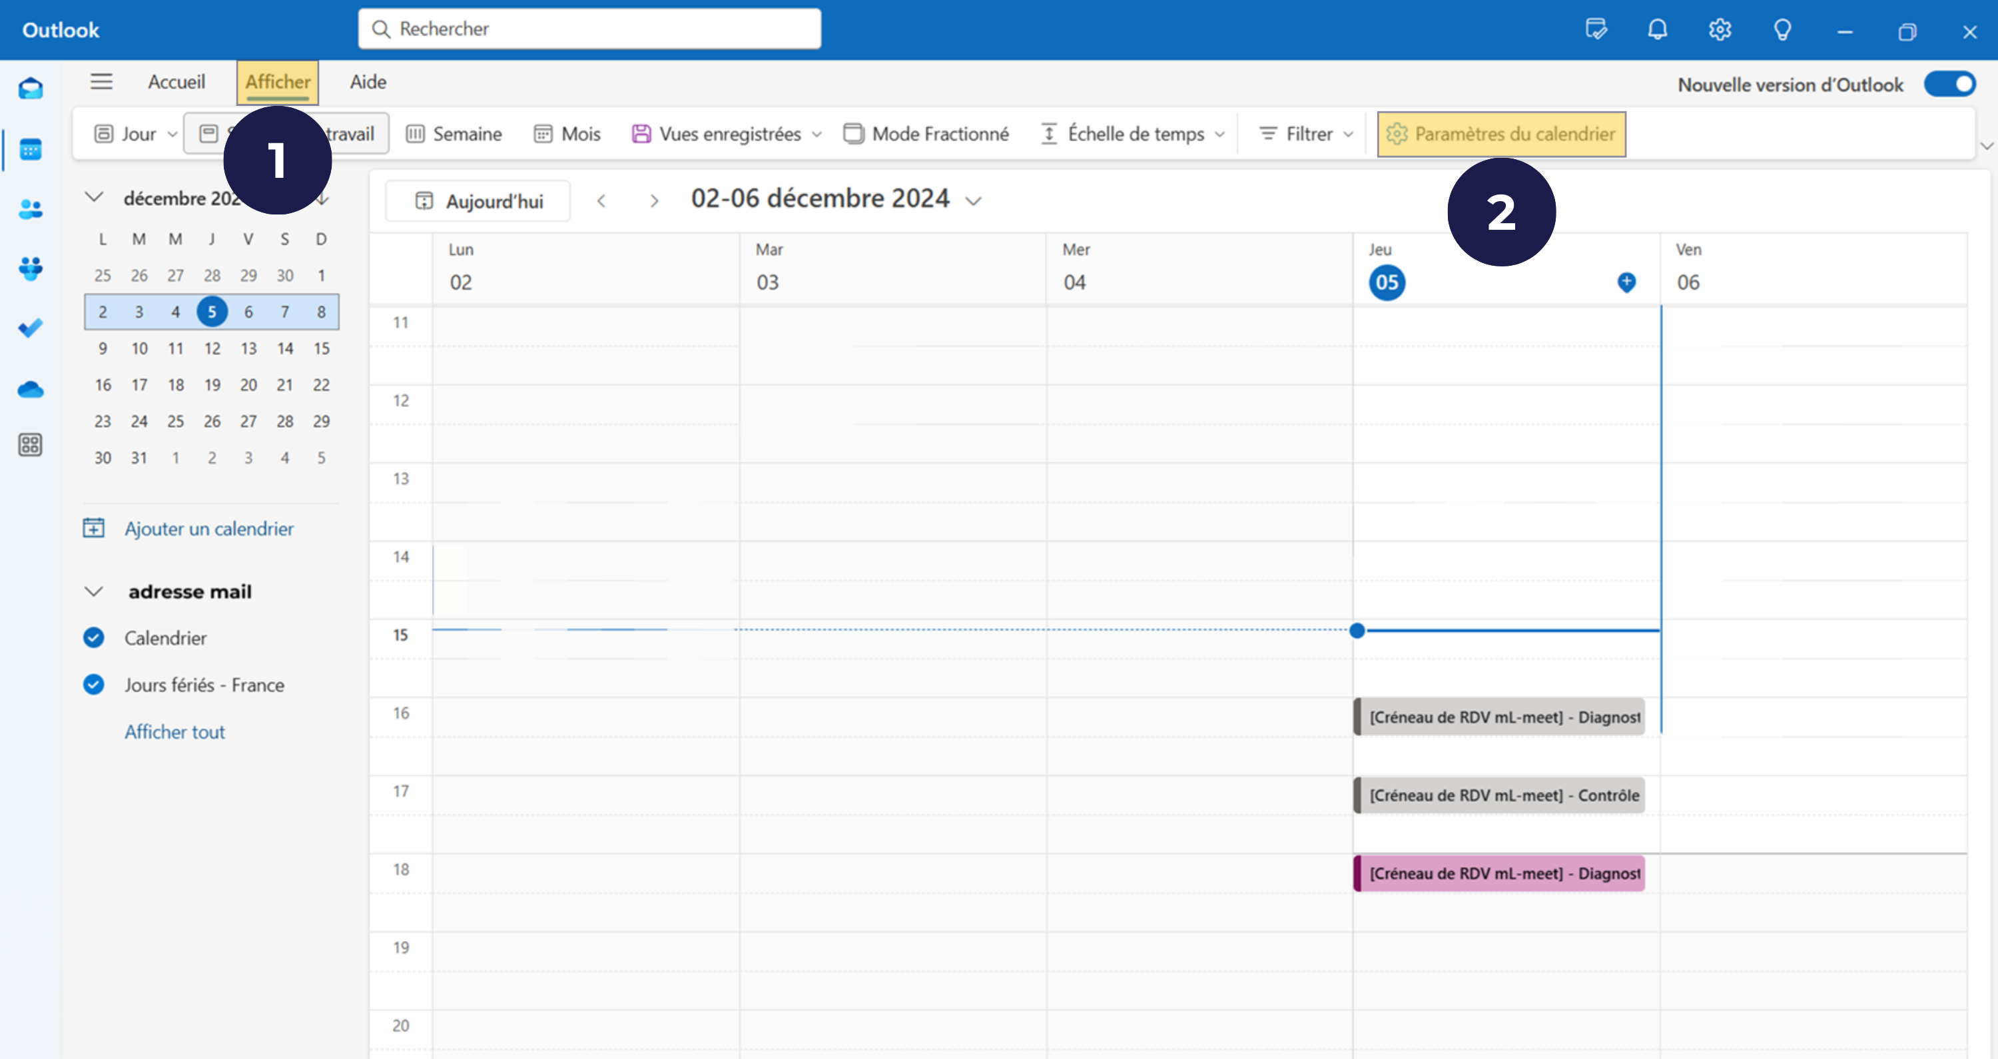
Task: Uncheck the Calendrier calendar checkbox
Action: click(x=94, y=637)
